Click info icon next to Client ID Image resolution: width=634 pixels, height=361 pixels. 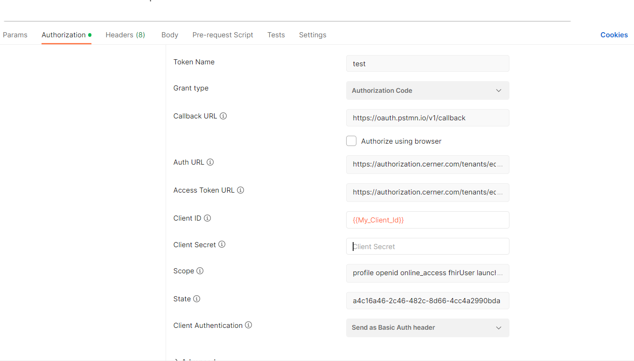point(207,218)
